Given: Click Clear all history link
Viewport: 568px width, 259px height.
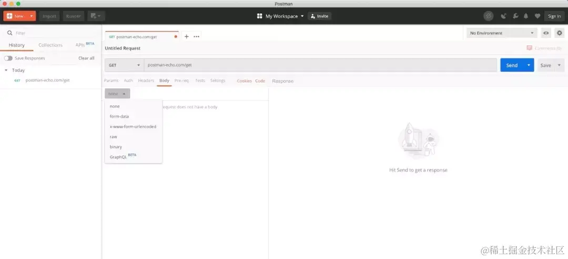Looking at the screenshot, I should tap(86, 58).
